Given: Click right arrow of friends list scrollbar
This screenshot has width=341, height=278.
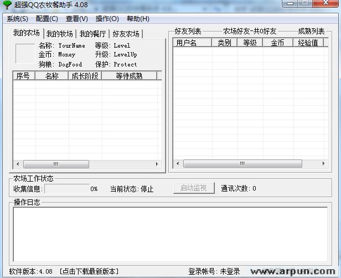Looking at the screenshot, I should (323, 163).
